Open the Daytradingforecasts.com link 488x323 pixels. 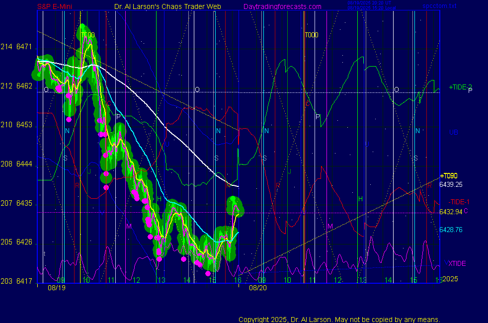pos(282,6)
